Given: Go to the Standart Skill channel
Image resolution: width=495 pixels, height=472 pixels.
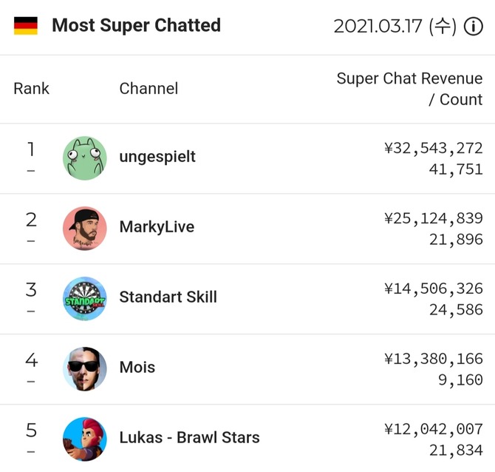Looking at the screenshot, I should click(x=168, y=297).
